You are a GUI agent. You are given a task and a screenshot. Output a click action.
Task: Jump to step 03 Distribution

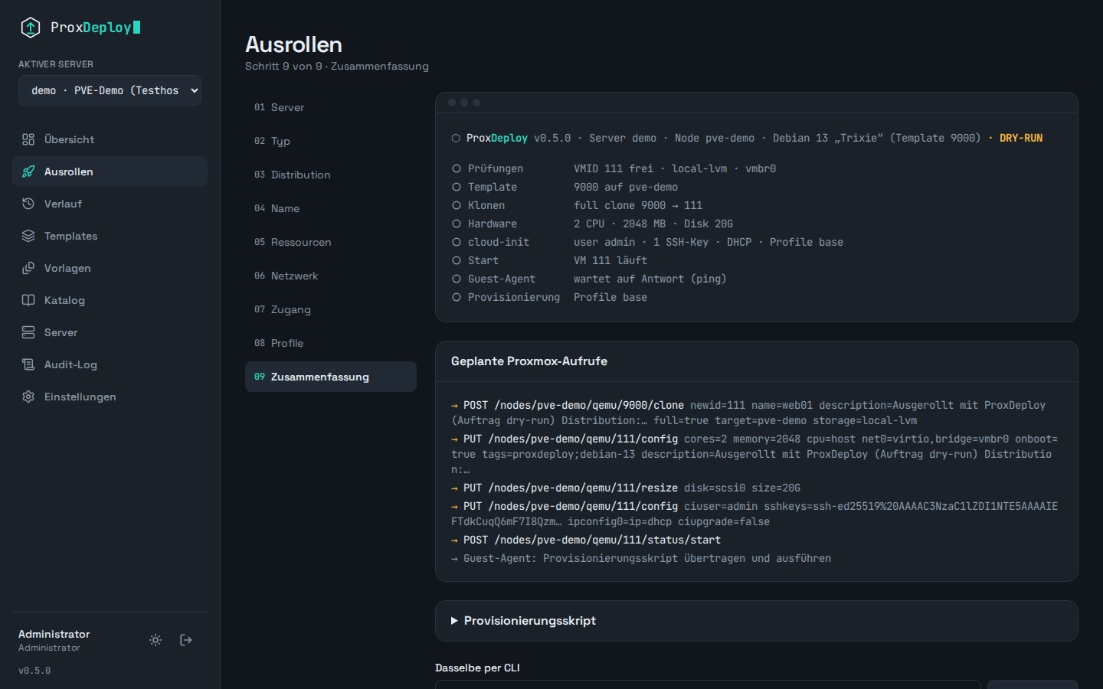click(331, 175)
